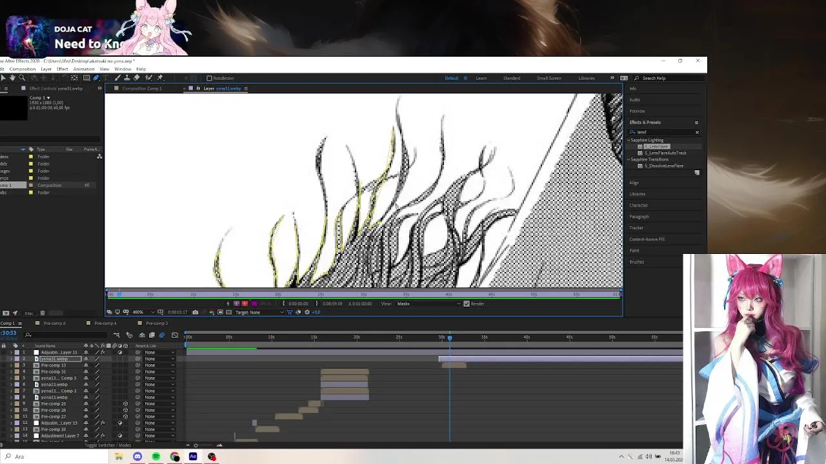
Task: Toggle the Render checkbox in viewer
Action: 467,304
